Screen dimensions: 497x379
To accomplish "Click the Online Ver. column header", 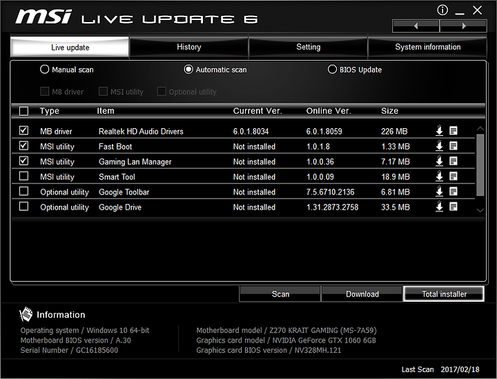I will (x=329, y=111).
